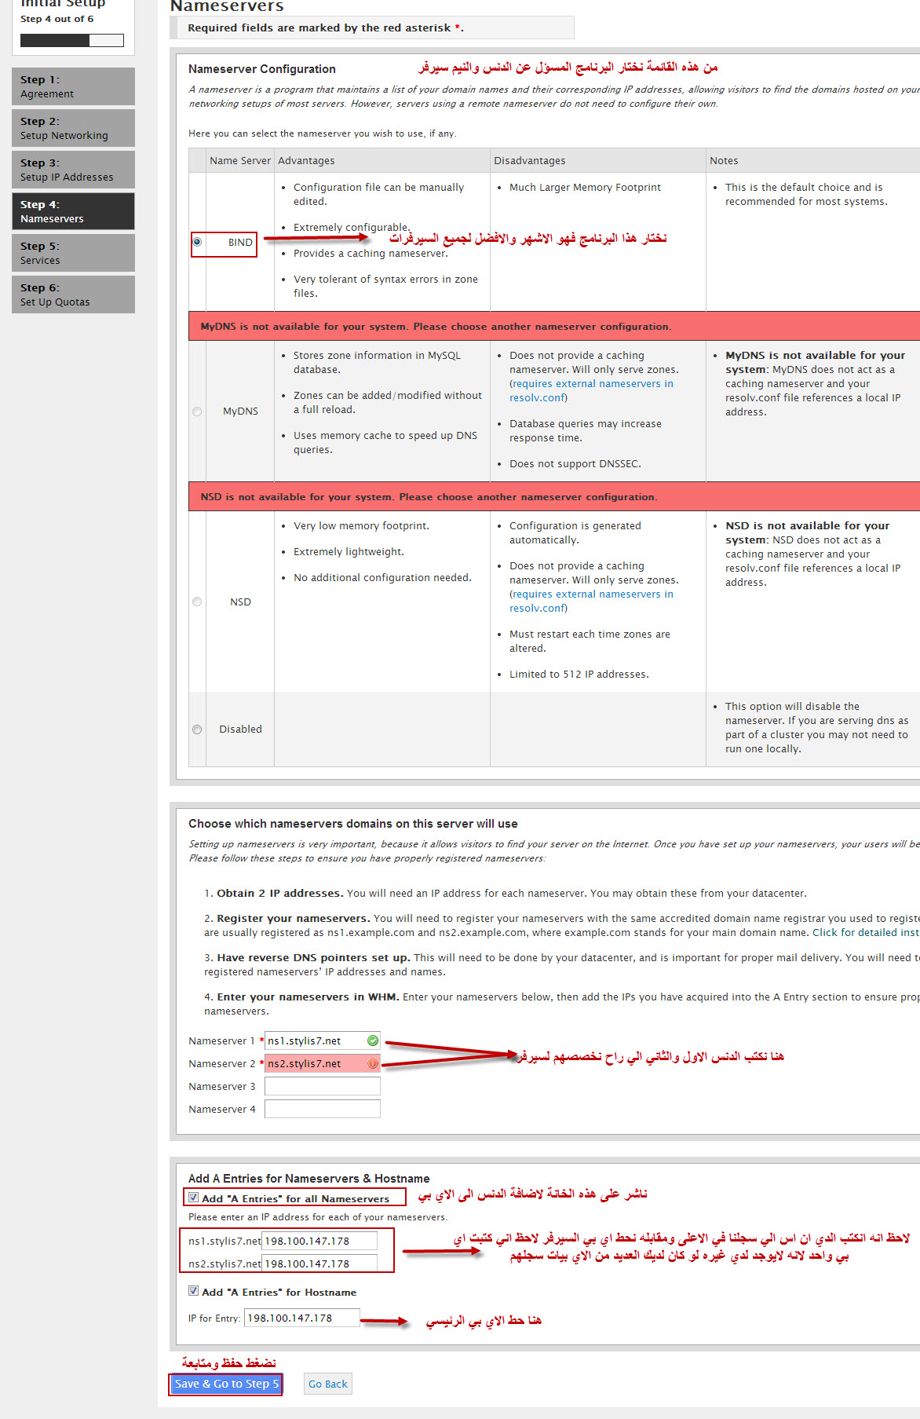
Task: Click the Save & Go to Step 5 button
Action: pyautogui.click(x=226, y=1384)
